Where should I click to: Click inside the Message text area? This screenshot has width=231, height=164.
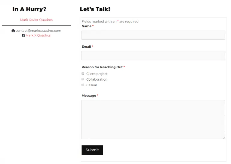pos(153,120)
